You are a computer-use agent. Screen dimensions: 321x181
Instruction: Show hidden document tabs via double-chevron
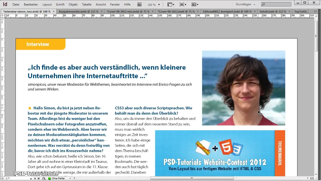coord(315,12)
